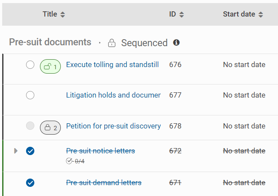Click the Start date column header
This screenshot has height=196, width=278.
239,14
